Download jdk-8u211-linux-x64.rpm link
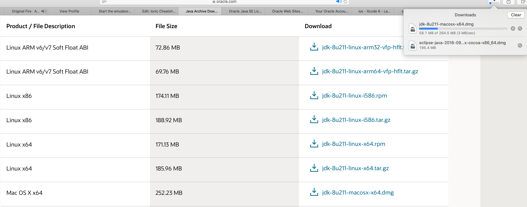The image size is (527, 207). tap(353, 144)
